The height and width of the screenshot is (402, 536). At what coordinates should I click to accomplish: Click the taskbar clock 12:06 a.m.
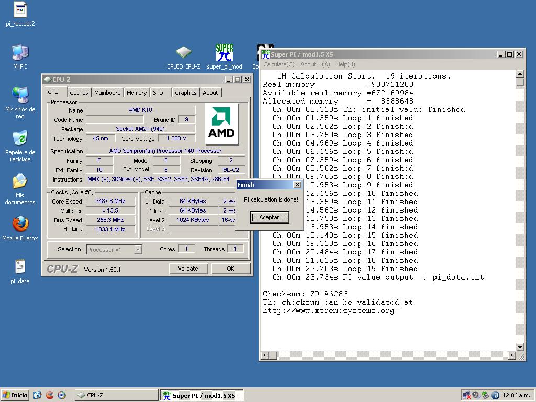point(516,396)
